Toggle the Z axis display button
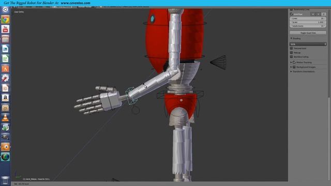 point(324,14)
